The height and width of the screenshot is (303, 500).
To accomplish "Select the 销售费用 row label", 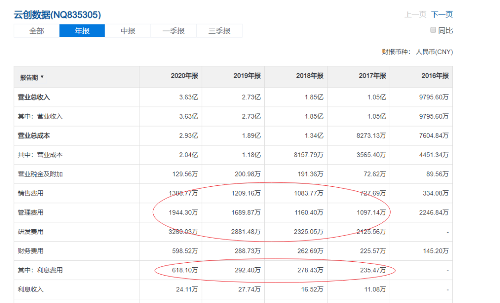I will pyautogui.click(x=31, y=193).
